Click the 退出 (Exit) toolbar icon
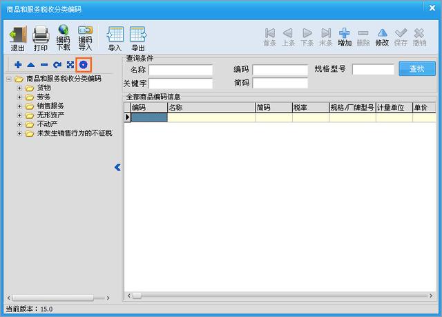The width and height of the screenshot is (442, 317). click(18, 35)
